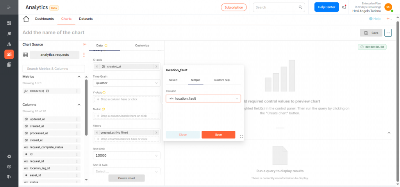The height and width of the screenshot is (187, 400).
Task: Click the home icon in navigation bar
Action: (x=26, y=19)
